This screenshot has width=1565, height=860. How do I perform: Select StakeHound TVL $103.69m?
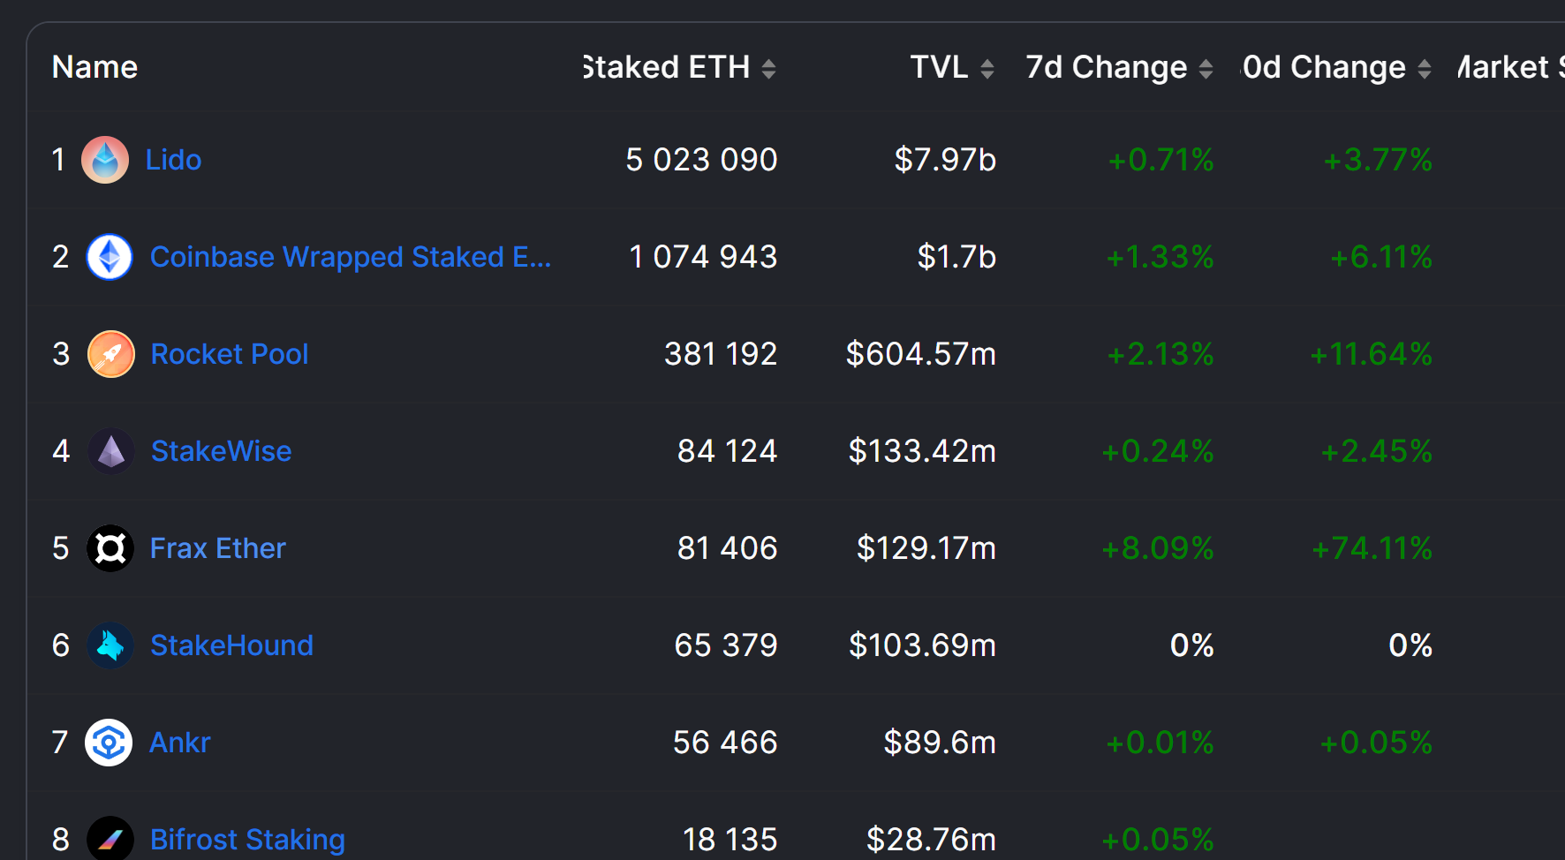tap(922, 645)
